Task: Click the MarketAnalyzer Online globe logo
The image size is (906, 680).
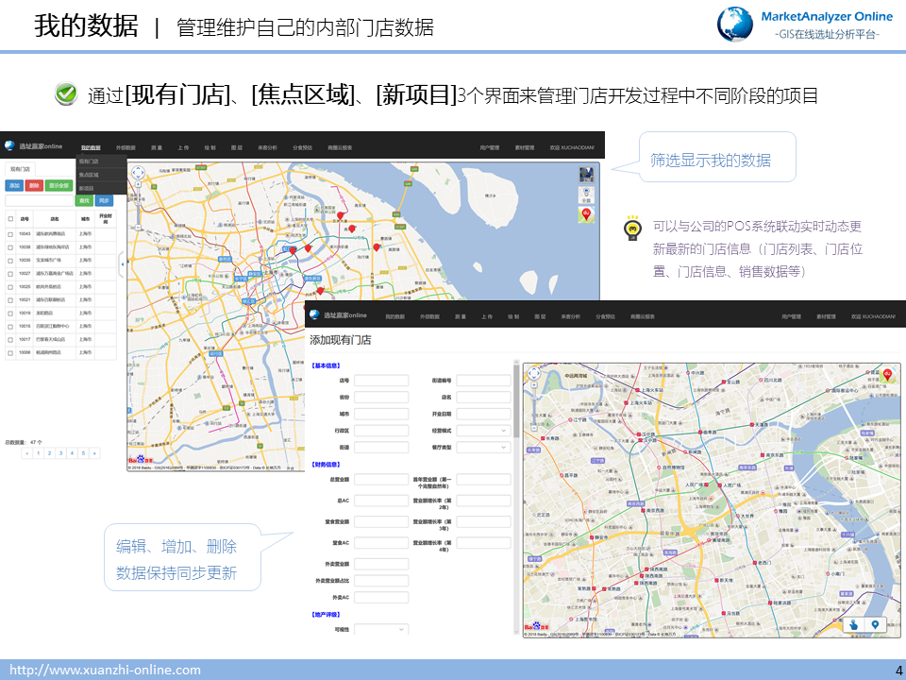Action: (734, 25)
